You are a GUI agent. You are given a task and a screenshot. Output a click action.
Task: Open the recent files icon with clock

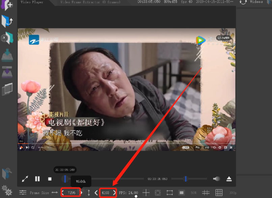7,38
